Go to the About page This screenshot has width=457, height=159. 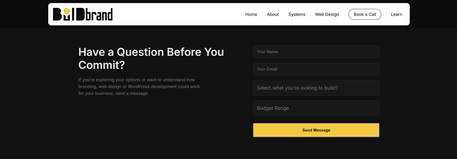[273, 14]
